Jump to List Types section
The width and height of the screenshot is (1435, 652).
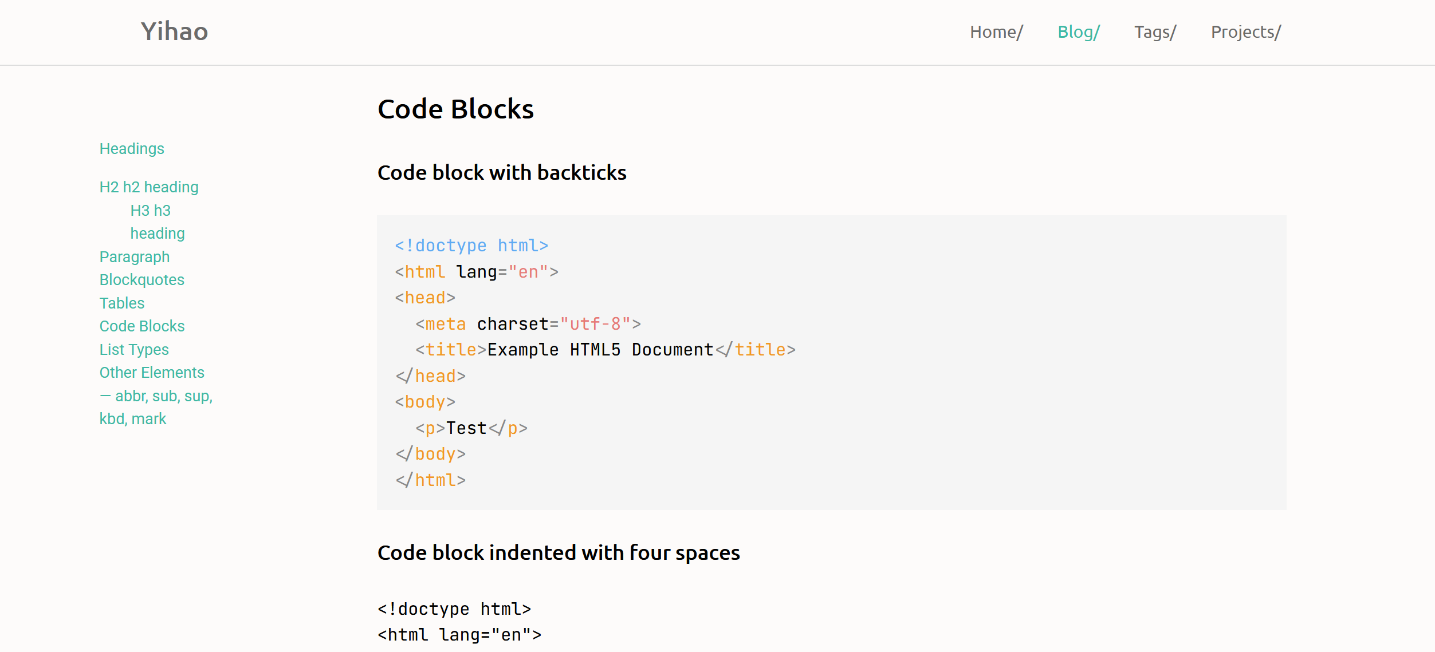coord(134,350)
